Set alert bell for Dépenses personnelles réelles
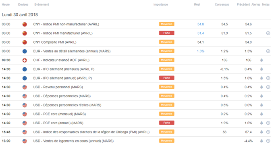 point(262,105)
